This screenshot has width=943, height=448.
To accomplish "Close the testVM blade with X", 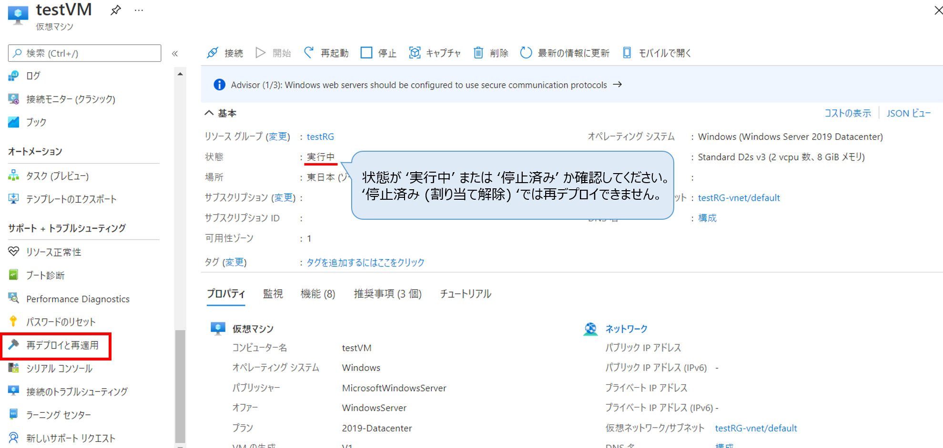I will tap(938, 10).
